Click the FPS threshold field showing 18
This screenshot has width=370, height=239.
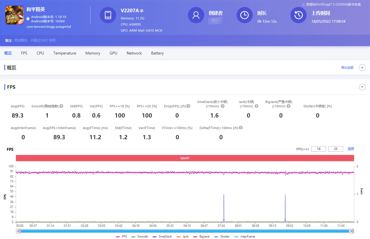[318, 149]
